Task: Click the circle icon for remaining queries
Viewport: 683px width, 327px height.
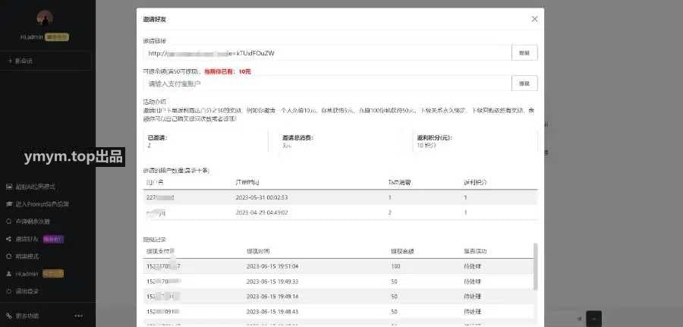Action: [x=9, y=222]
